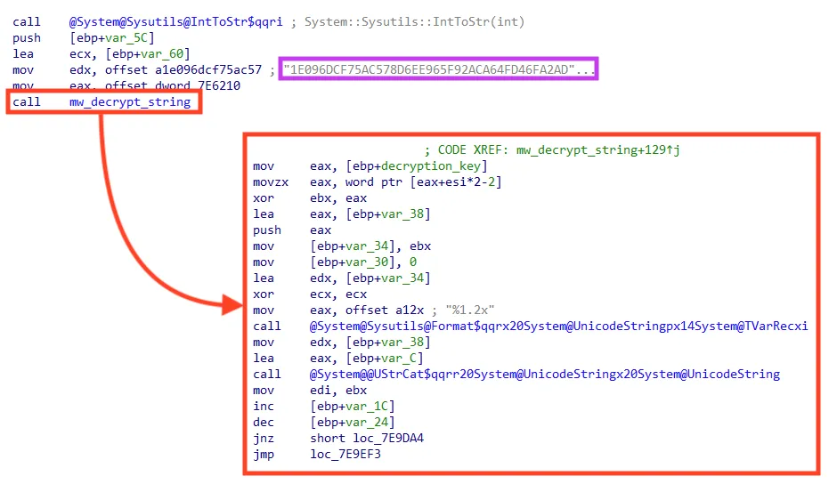
Task: Click the jump target "loc_7E9EF3"
Action: 345,454
